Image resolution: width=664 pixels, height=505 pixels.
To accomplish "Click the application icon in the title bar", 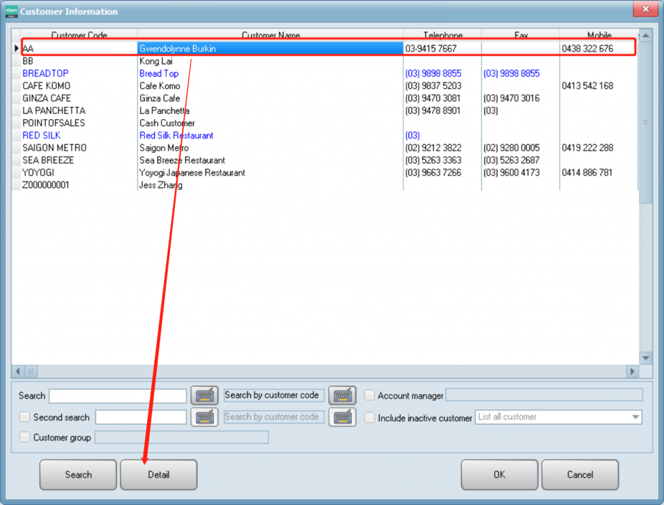I will click(x=11, y=11).
